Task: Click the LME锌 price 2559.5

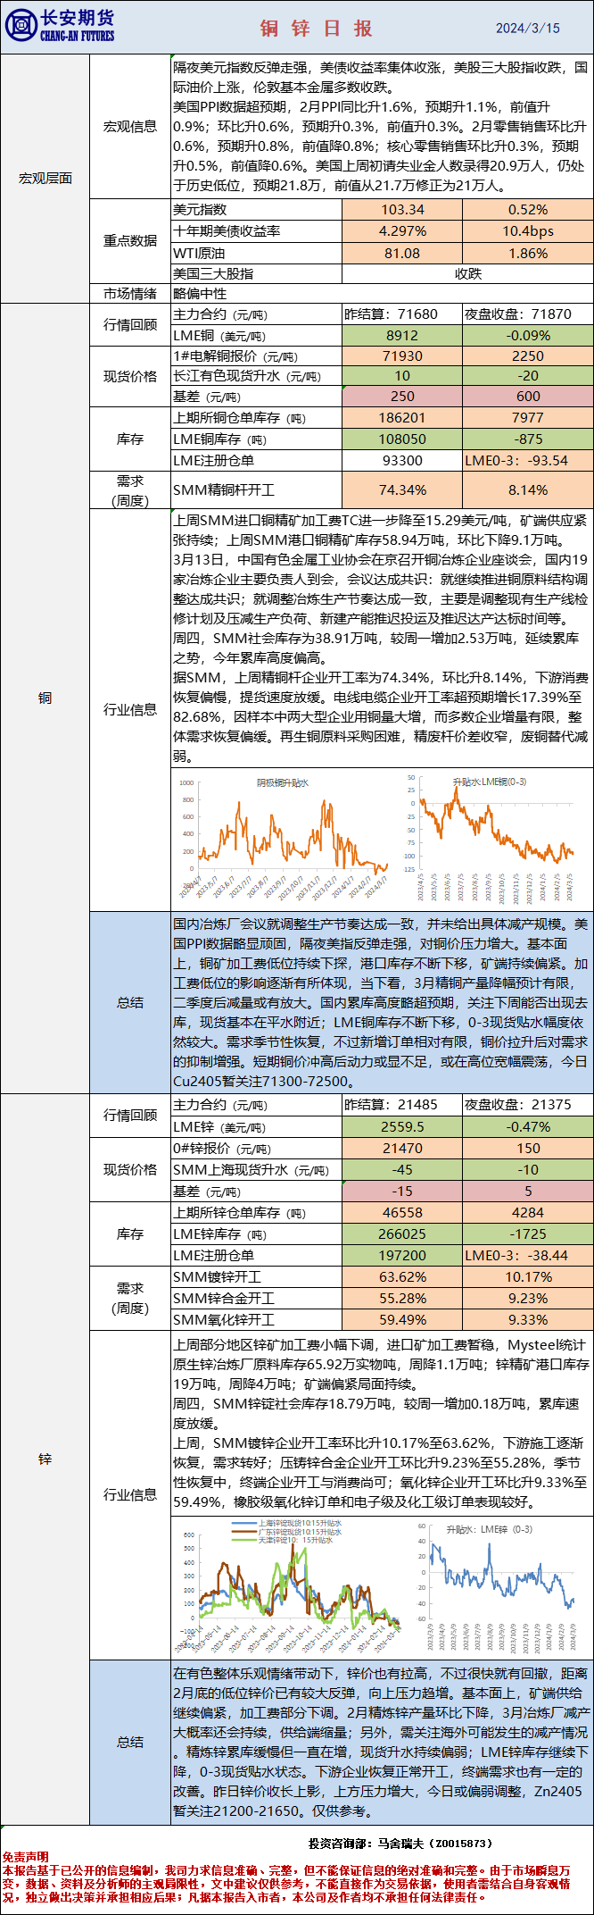Action: 402,1127
